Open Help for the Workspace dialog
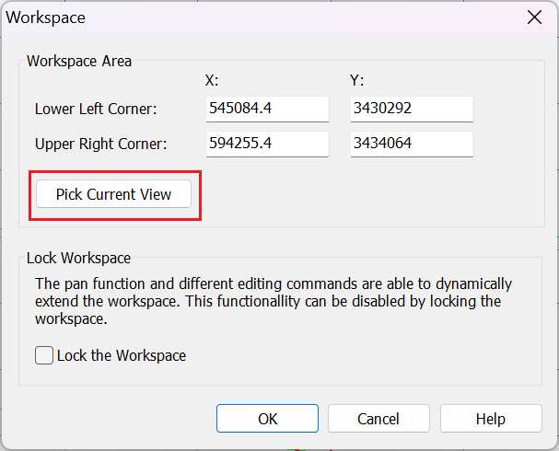559x451 pixels. [491, 419]
